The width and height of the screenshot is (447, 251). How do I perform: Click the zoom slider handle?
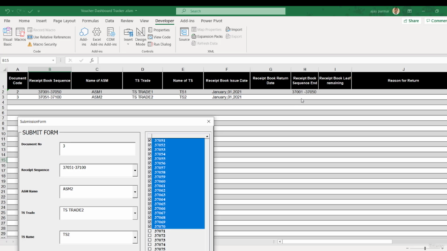425,248
